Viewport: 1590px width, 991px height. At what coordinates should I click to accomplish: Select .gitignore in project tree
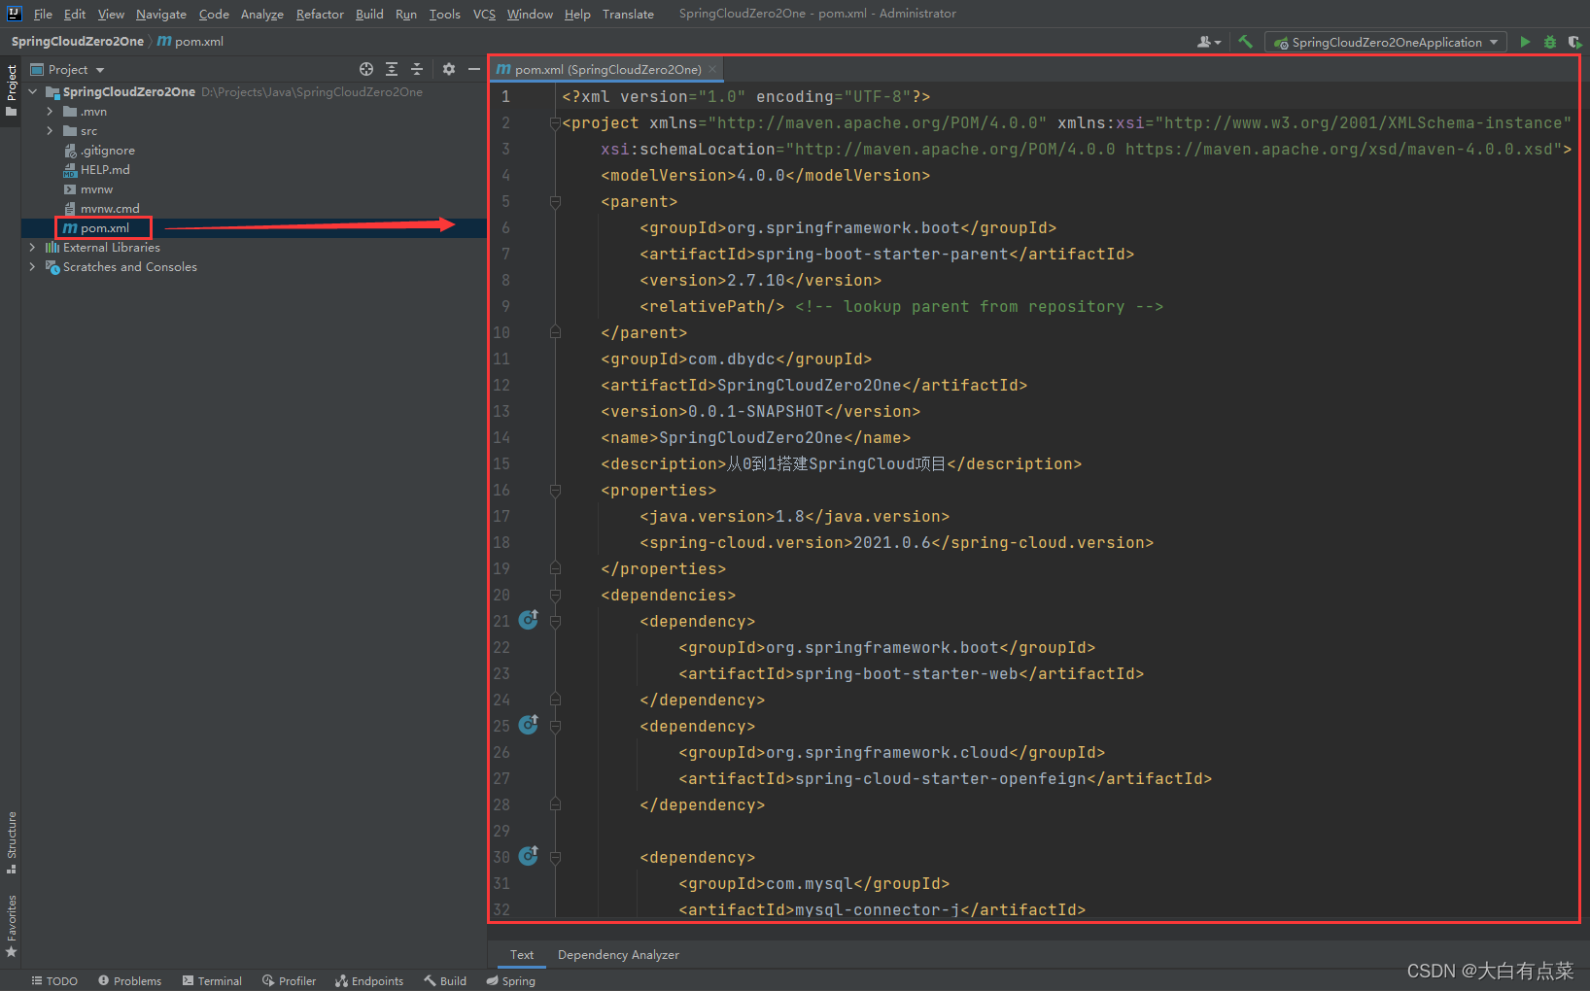tap(108, 150)
